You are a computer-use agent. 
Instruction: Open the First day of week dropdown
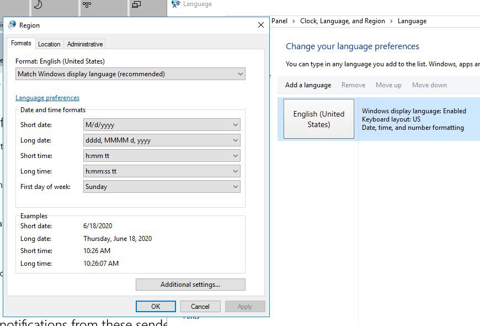tap(162, 187)
